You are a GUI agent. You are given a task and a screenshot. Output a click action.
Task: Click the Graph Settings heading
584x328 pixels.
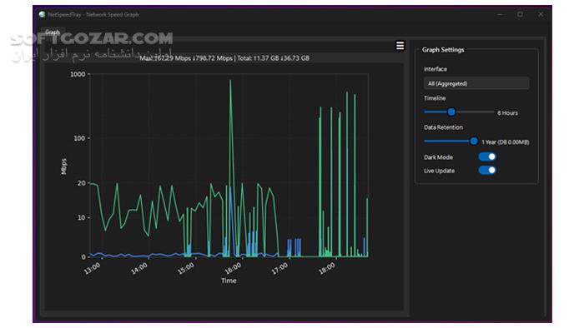pos(443,50)
